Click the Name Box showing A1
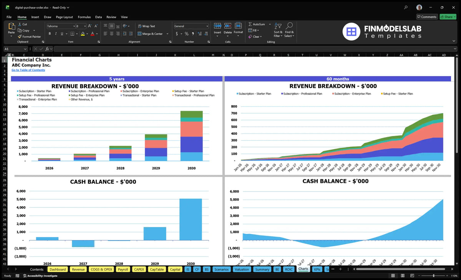 (16, 49)
